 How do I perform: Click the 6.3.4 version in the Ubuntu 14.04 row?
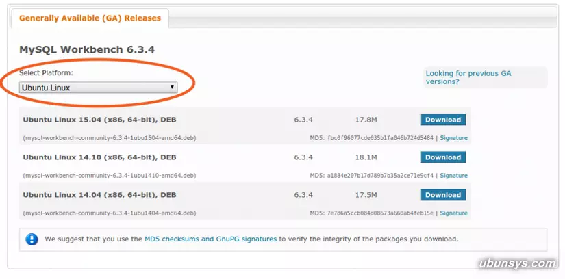(x=303, y=195)
